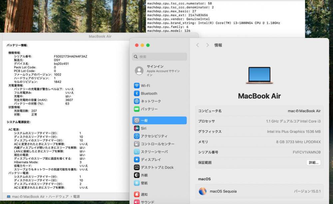The height and width of the screenshot is (204, 333).
Task: Click the battery condition percentage 63
Action: point(67,104)
